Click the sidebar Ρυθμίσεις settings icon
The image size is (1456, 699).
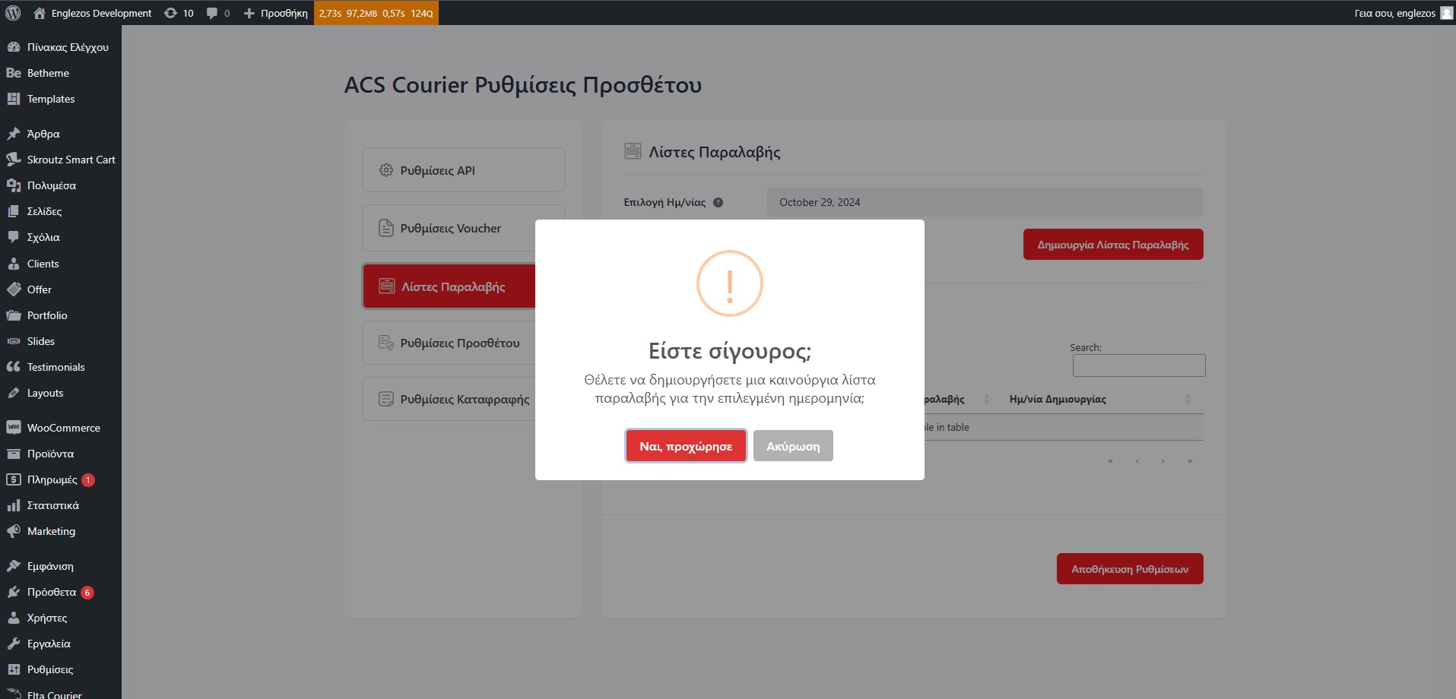tap(14, 669)
